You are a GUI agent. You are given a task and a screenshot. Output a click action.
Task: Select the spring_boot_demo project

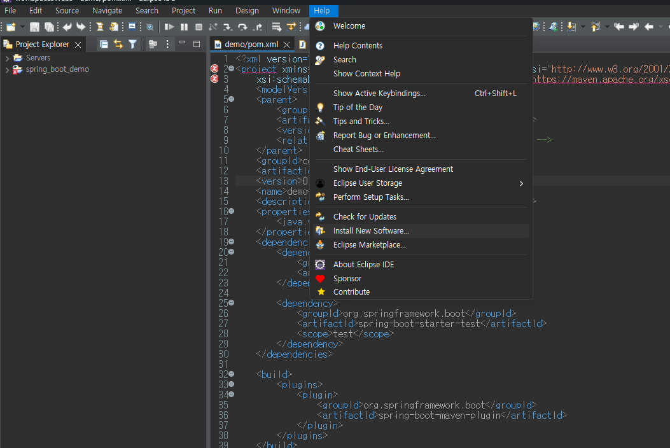pyautogui.click(x=57, y=69)
